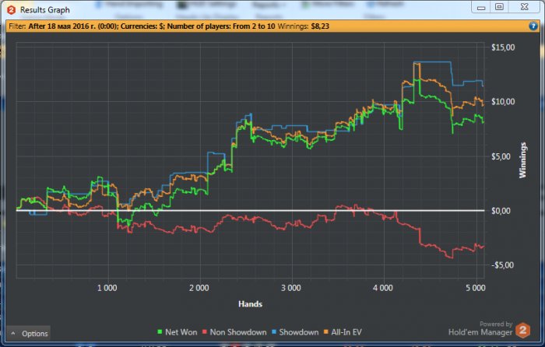Click the 4 000 hands axis label

tap(383, 288)
